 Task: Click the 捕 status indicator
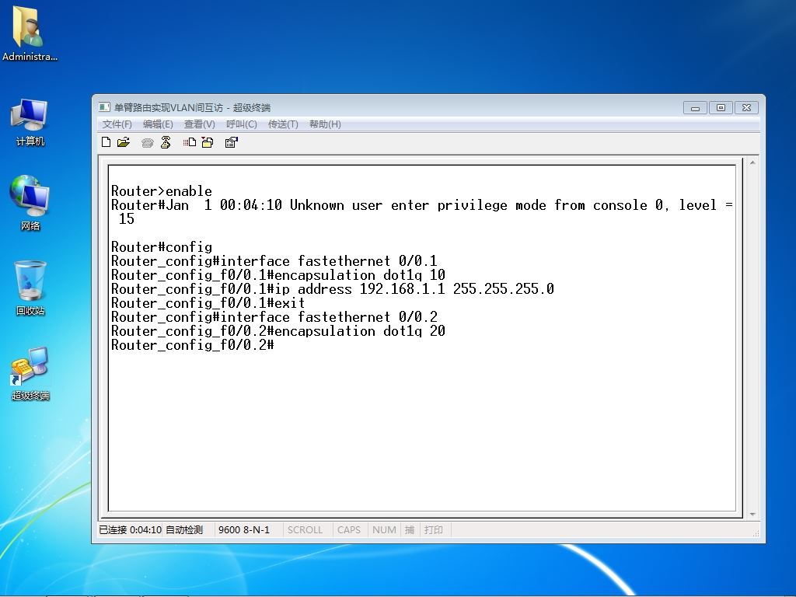pos(410,529)
